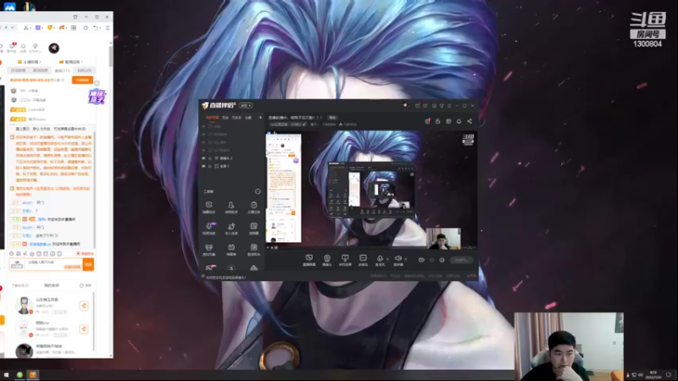
Task: Click the record camera icon near start button
Action: click(x=421, y=260)
